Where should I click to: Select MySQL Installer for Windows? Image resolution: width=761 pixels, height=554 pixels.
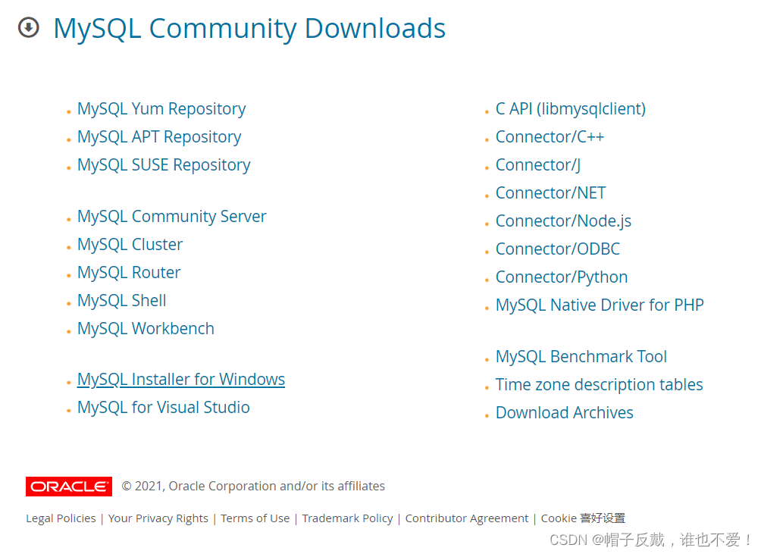(181, 380)
